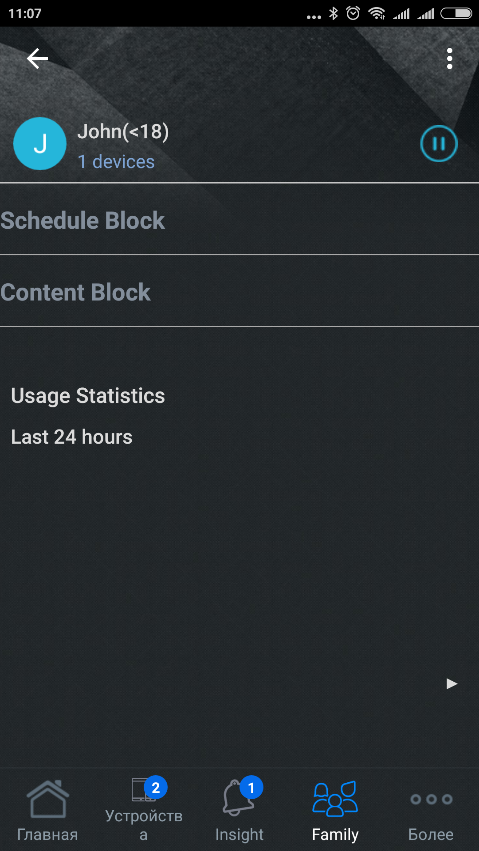Pause internet for John's profile
This screenshot has width=479, height=851.
click(439, 144)
